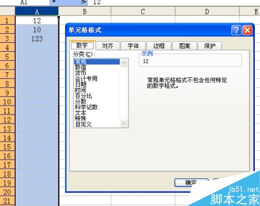Select 数值 category
The height and width of the screenshot is (206, 260).
(x=97, y=67)
